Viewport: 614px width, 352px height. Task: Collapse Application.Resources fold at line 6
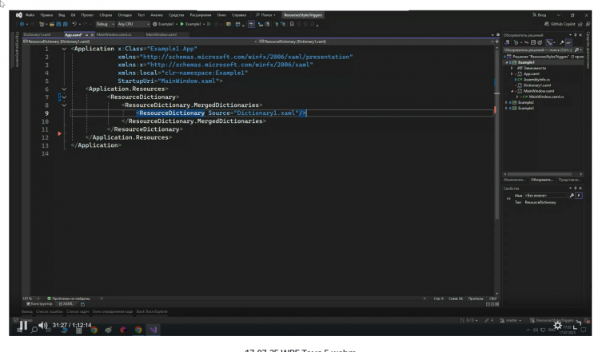tap(64, 89)
